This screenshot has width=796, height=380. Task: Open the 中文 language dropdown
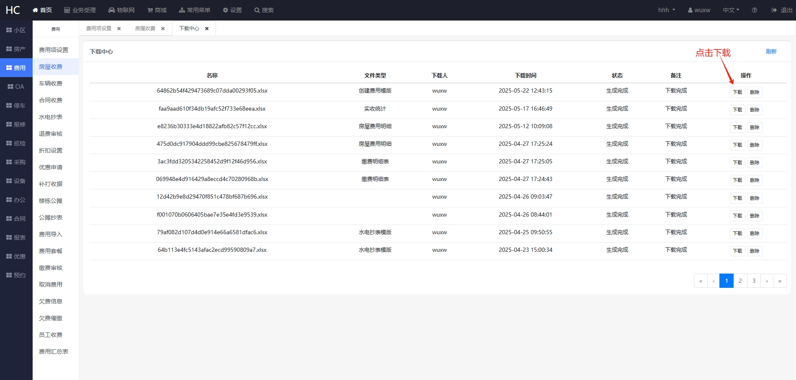click(x=731, y=10)
